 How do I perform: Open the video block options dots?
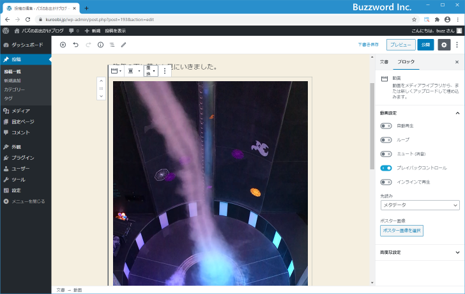pos(165,71)
